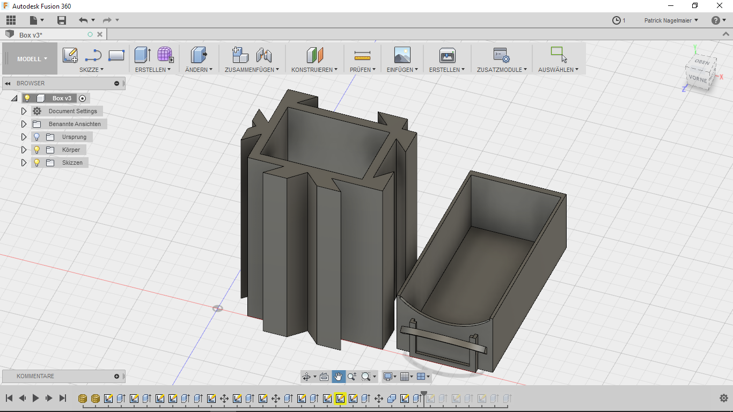
Task: Activate the Pan tool in navigation bar
Action: 338,377
